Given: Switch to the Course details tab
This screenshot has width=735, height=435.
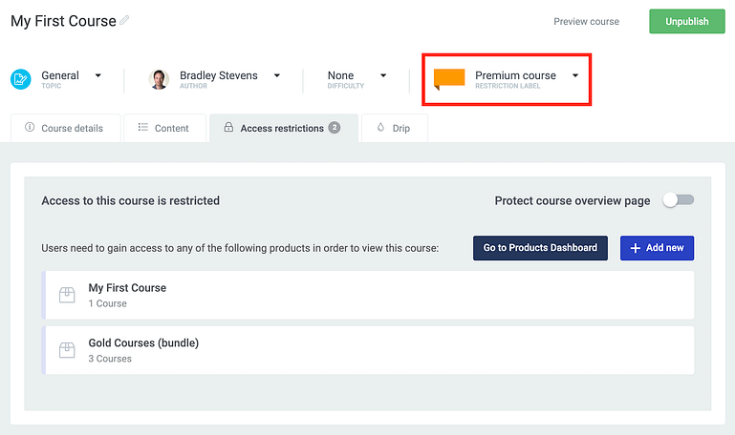Looking at the screenshot, I should [x=65, y=128].
